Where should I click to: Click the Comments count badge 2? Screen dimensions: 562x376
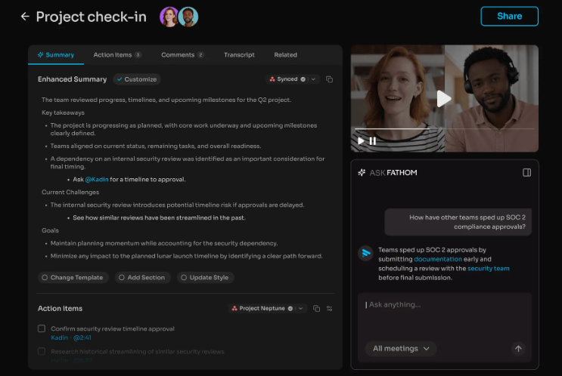(x=200, y=54)
